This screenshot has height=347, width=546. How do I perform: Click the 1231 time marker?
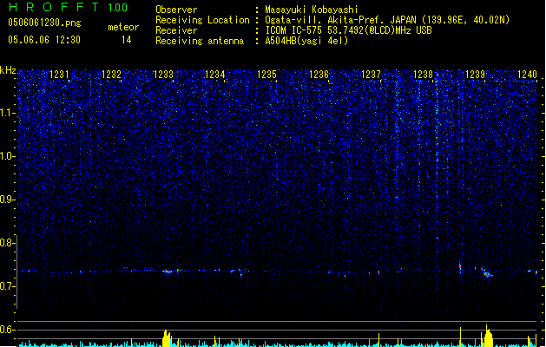point(60,75)
